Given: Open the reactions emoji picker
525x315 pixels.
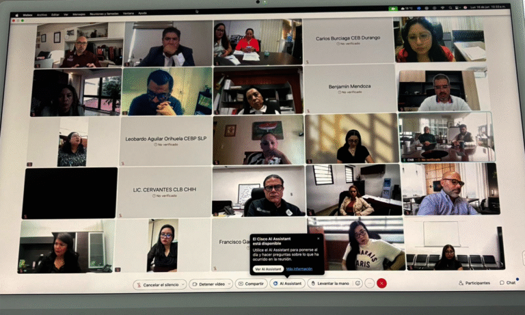Looking at the screenshot, I should pyautogui.click(x=358, y=283).
